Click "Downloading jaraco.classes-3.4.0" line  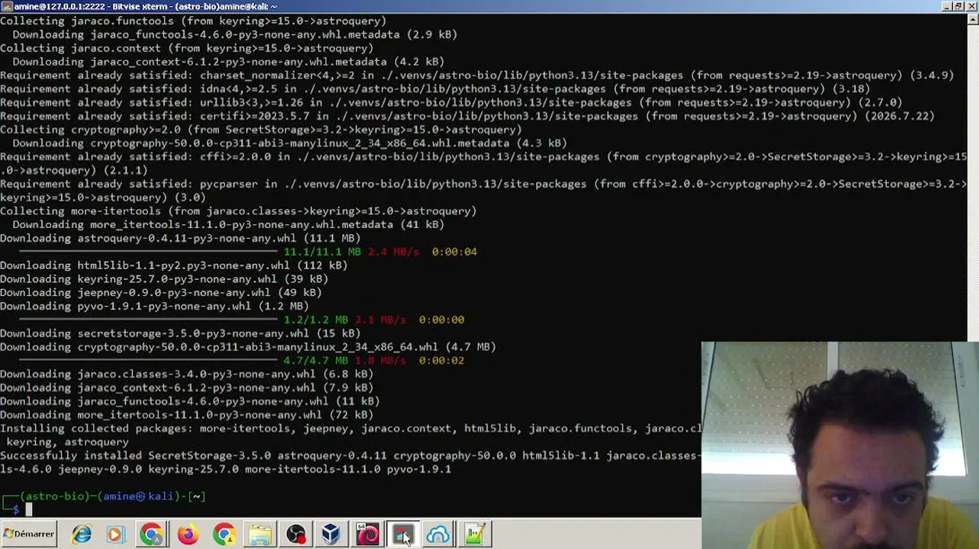point(187,374)
